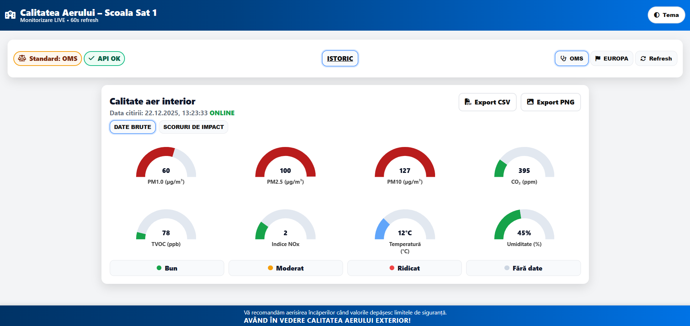Toggle the Tema theme switch
Screen dimensions: 690x326
[666, 15]
